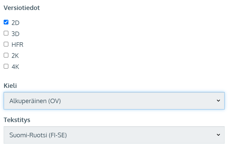Click the HFR label text

[x=17, y=45]
